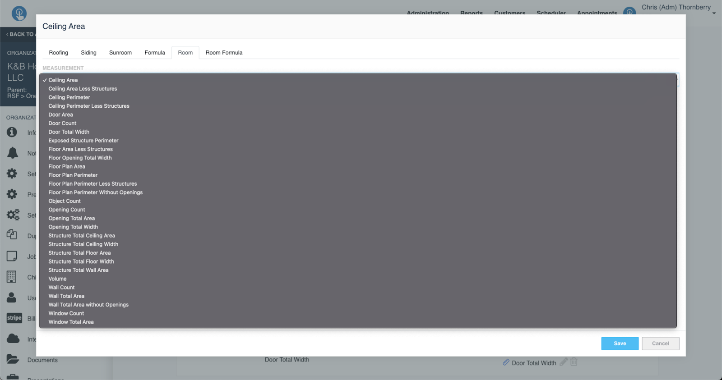The image size is (722, 380).
Task: Click the sticky note Job icon in sidebar
Action: tap(12, 256)
